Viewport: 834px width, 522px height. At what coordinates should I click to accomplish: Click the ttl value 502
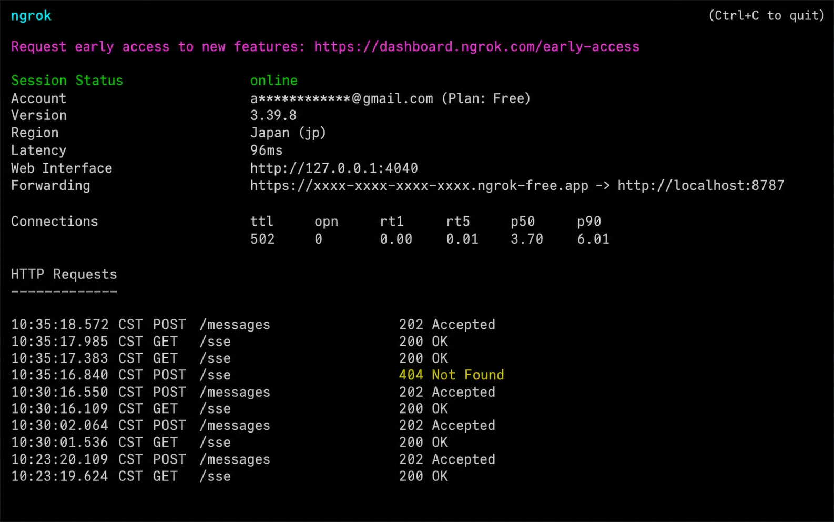pos(262,239)
